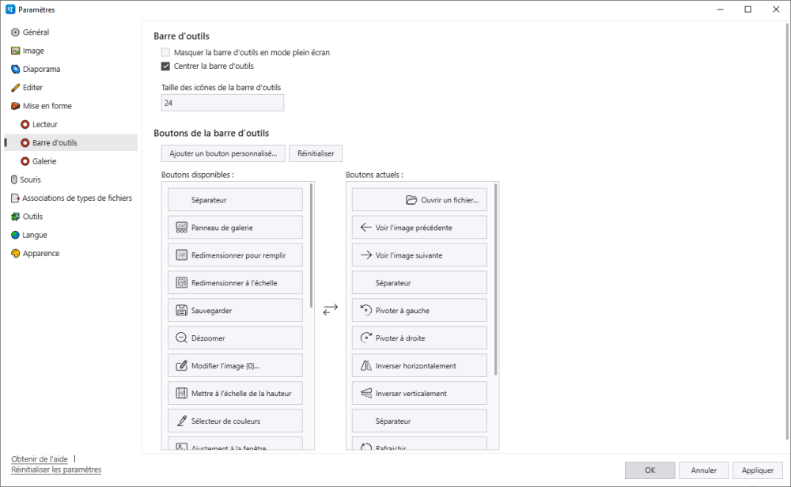Open the Apparence settings

pyautogui.click(x=40, y=254)
